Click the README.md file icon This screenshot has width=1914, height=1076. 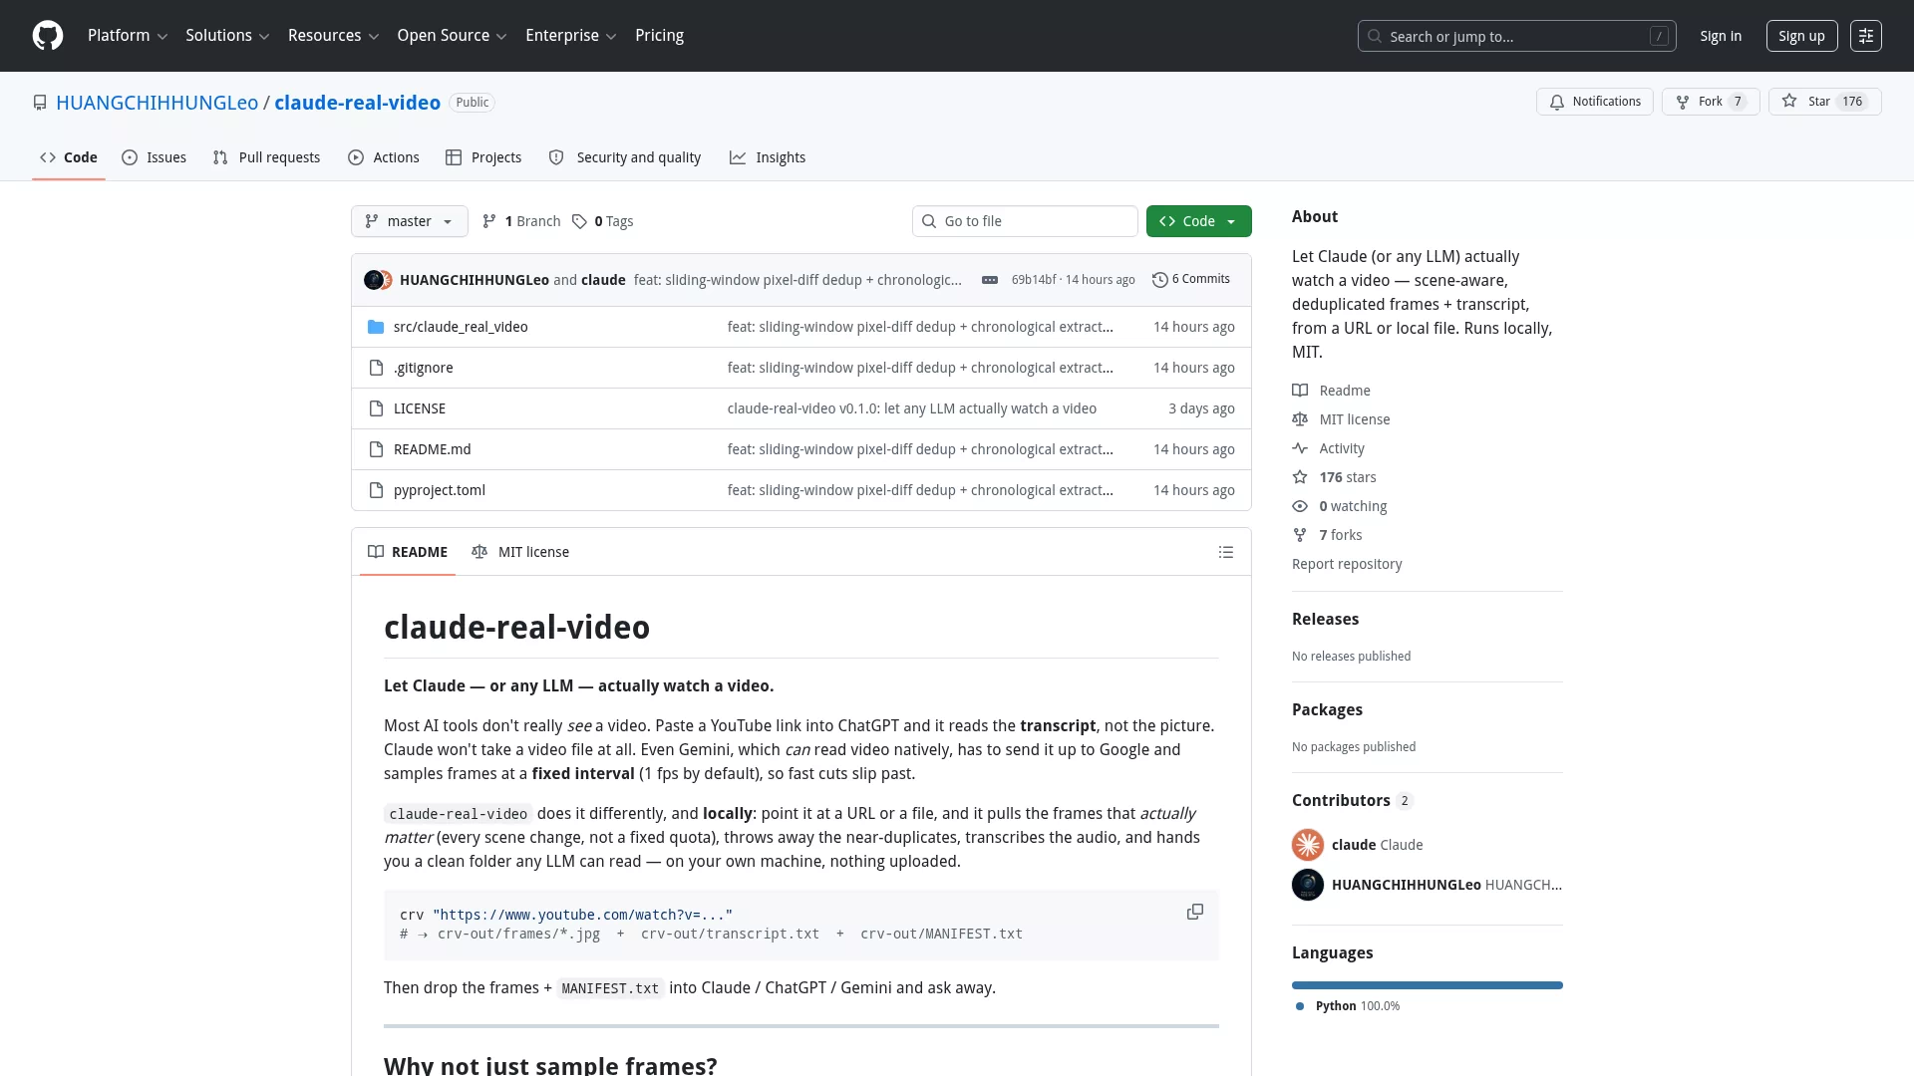pos(376,449)
